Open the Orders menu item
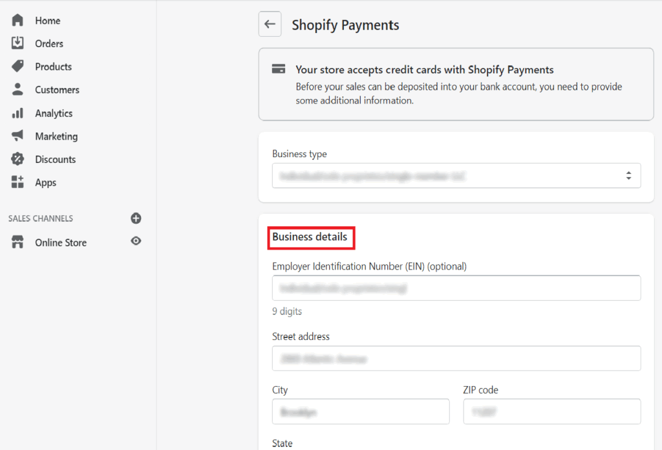The image size is (662, 450). point(49,43)
